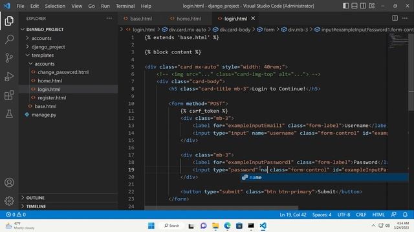This screenshot has height=232, width=414.
Task: Change encoding via UTF-8 entry
Action: coord(343,215)
